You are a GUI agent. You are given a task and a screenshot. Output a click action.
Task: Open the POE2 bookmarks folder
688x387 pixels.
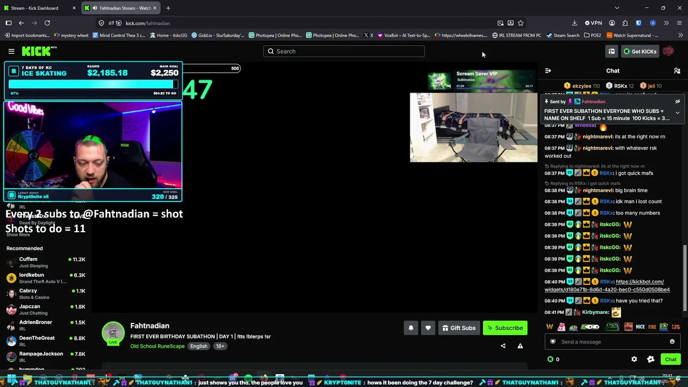592,35
